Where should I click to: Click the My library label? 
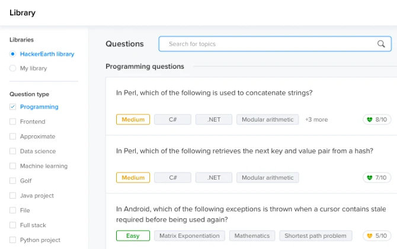point(33,68)
